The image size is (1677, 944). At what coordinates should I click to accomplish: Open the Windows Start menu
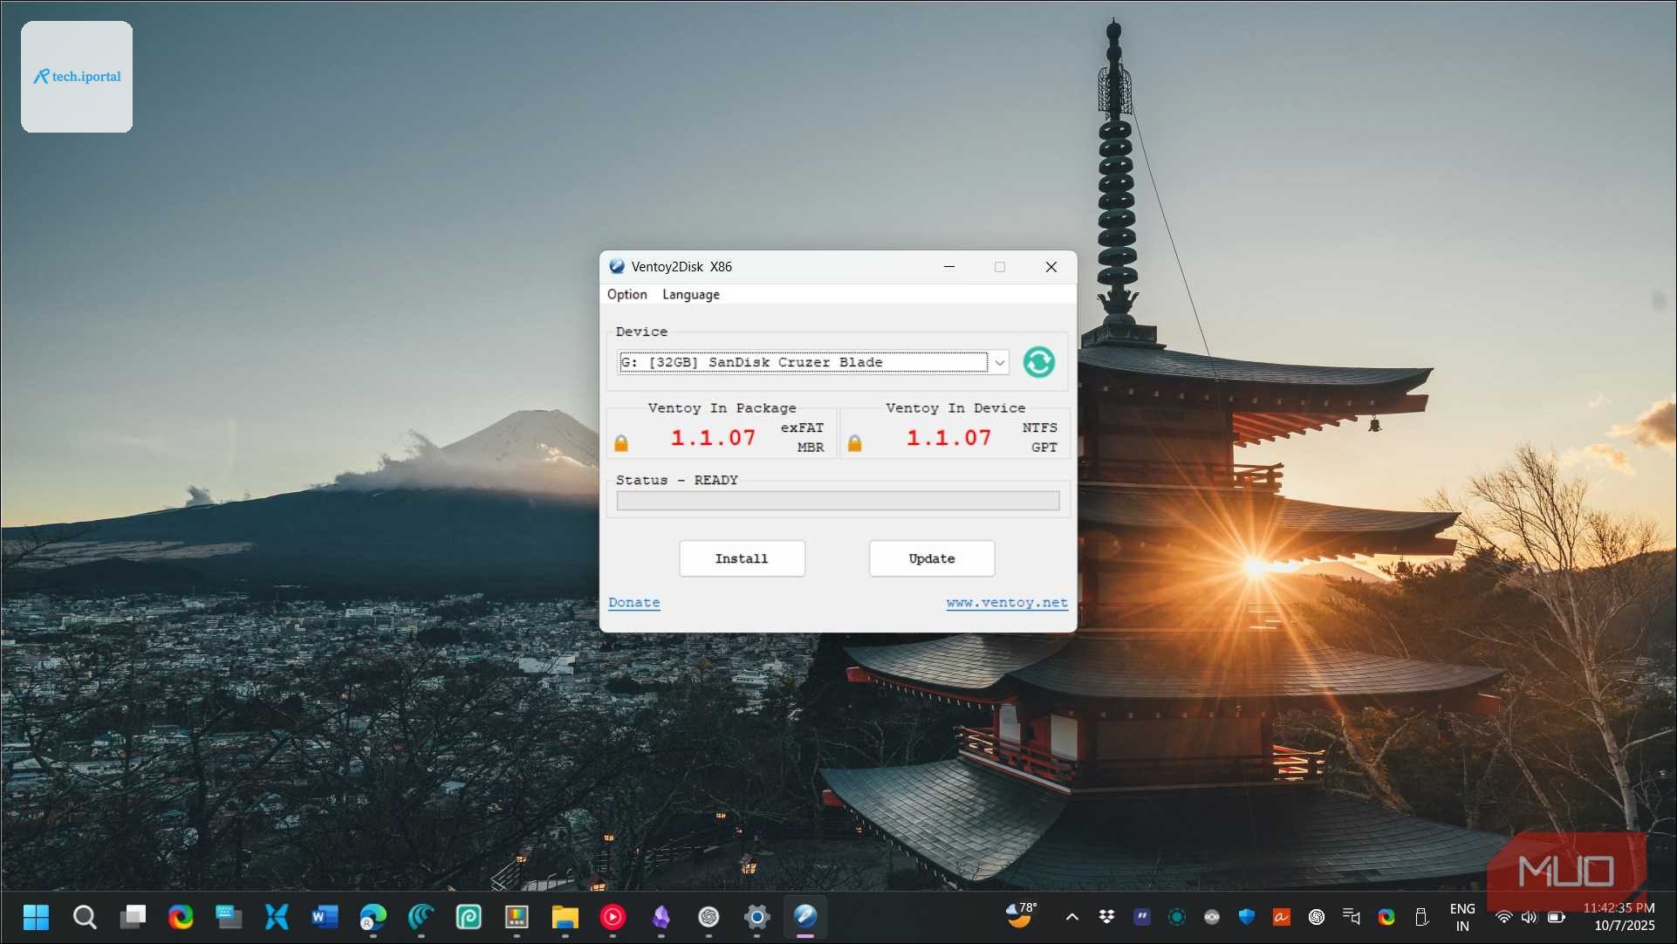pyautogui.click(x=36, y=917)
